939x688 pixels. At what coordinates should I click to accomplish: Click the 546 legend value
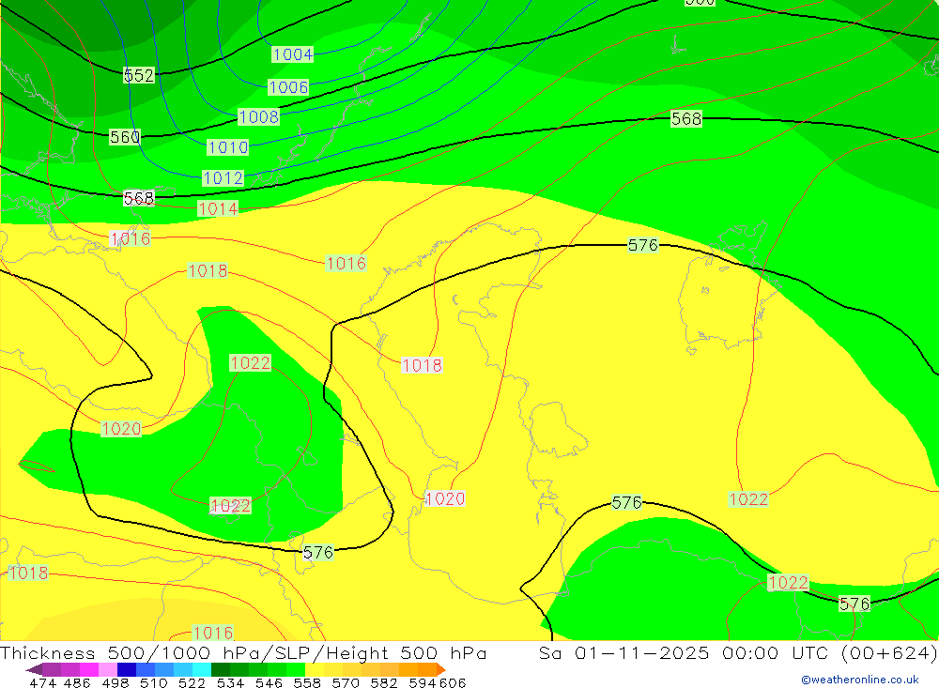[269, 682]
